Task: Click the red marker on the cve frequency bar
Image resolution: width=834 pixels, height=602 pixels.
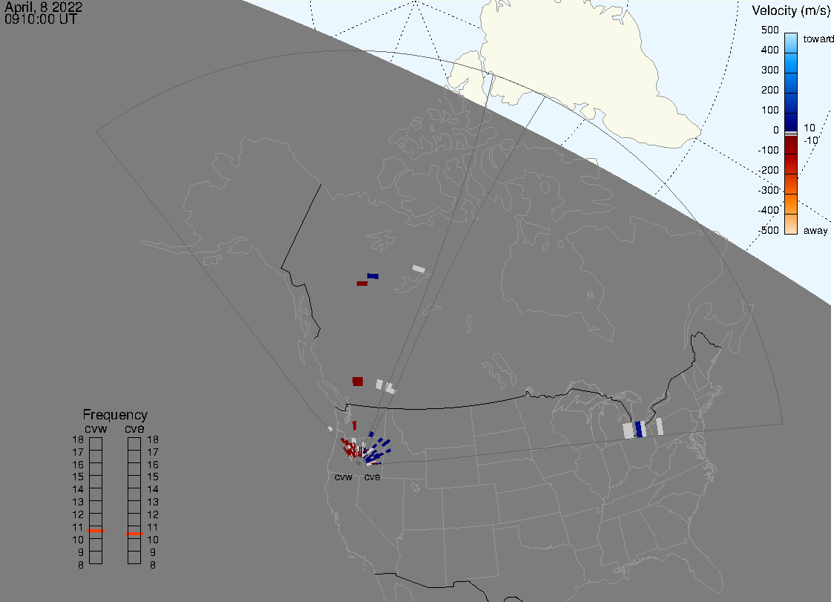Action: tap(134, 533)
